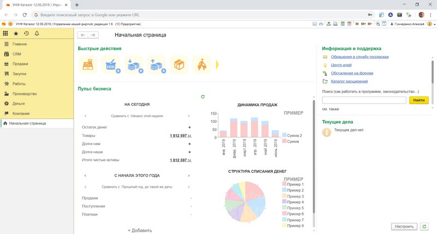Click + Добавить below indicators

140,230
